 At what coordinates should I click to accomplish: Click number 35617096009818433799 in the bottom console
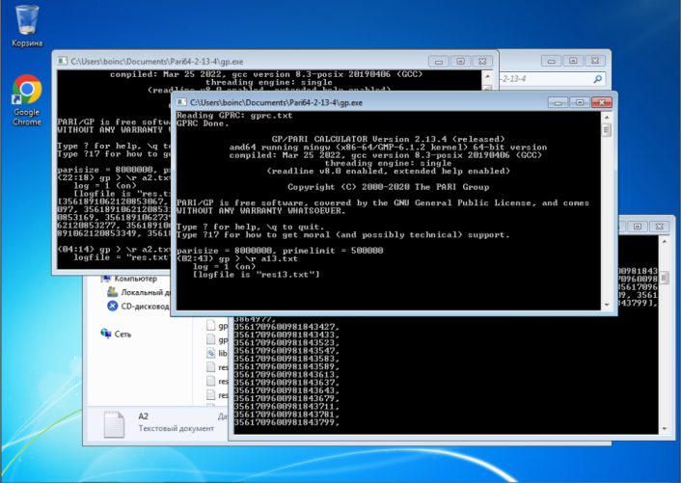click(x=286, y=422)
